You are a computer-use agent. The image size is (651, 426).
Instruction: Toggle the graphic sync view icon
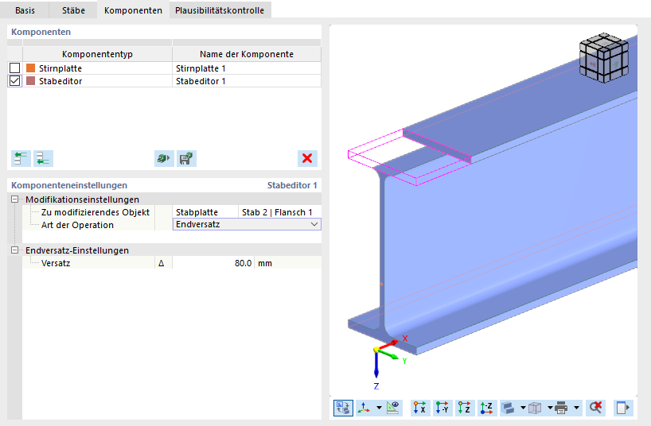pyautogui.click(x=343, y=408)
